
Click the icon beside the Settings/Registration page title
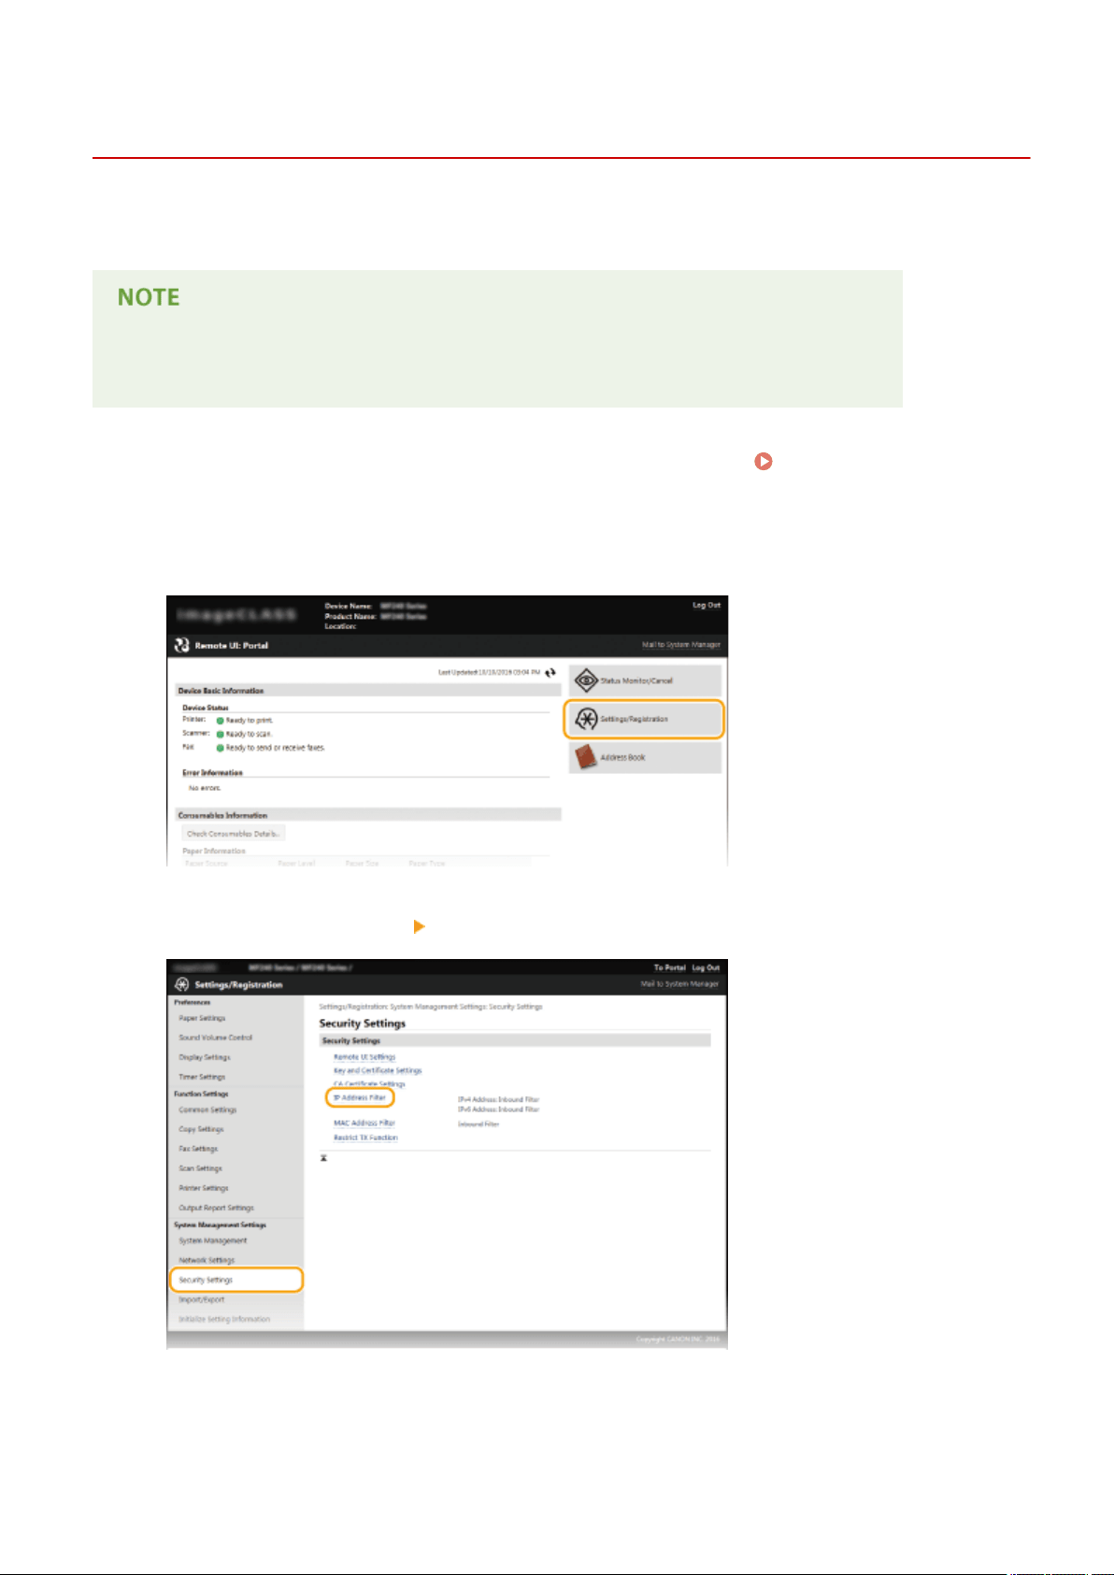(182, 984)
